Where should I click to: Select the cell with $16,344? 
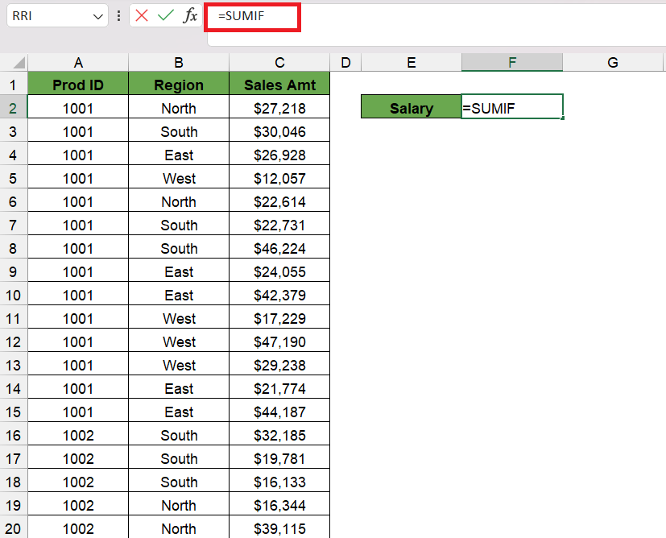pyautogui.click(x=279, y=505)
